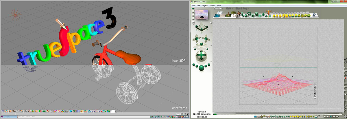Create a pyramid primitive in Bryce
347x119 pixels.
pos(260,16)
